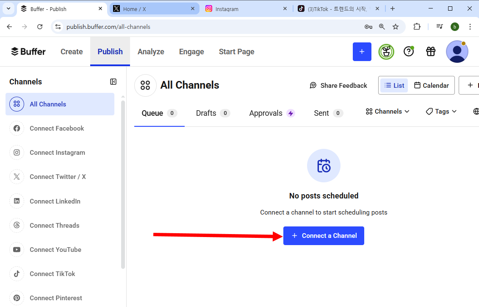The image size is (479, 307).
Task: Click Share Feedback
Action: coord(338,85)
